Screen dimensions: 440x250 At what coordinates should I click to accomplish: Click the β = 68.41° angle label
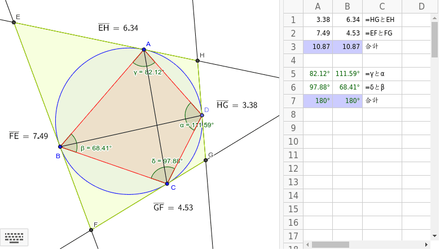(x=96, y=148)
